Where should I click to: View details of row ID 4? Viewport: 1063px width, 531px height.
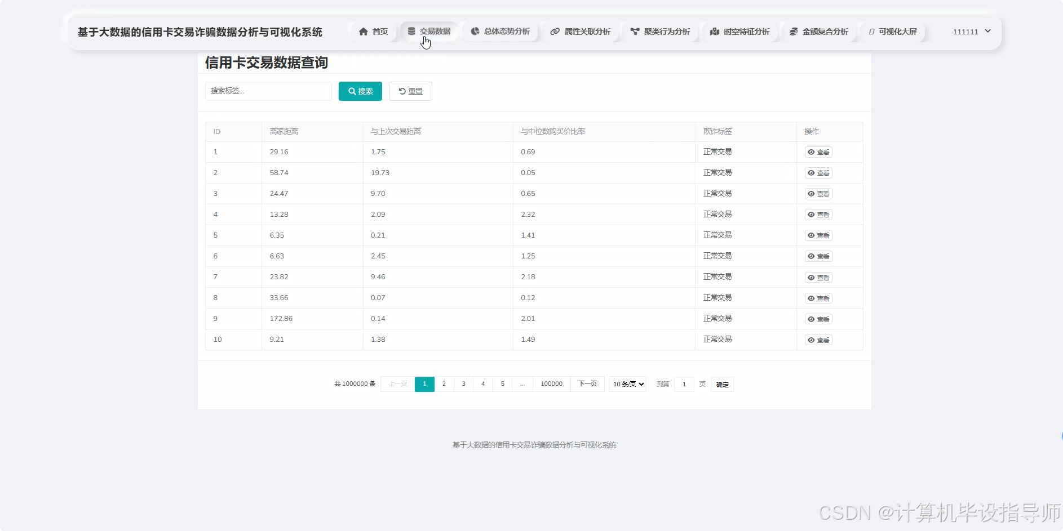tap(818, 215)
